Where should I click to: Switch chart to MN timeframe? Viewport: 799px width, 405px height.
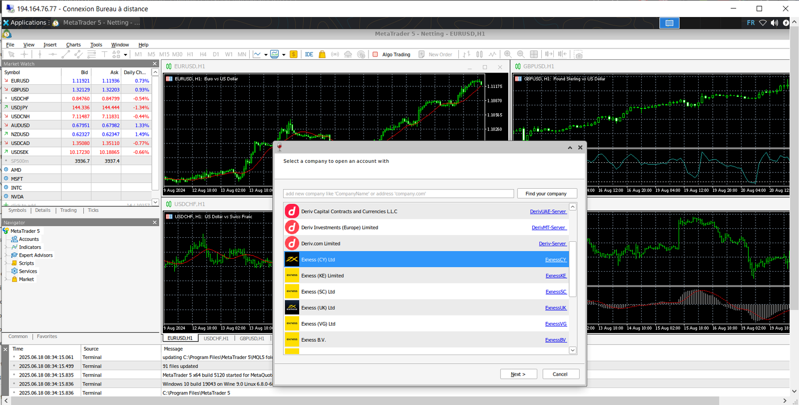[242, 54]
